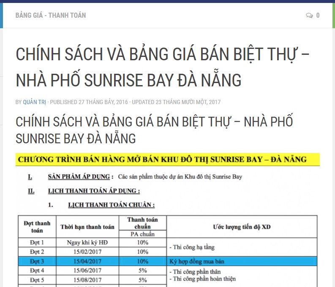Select main title CHÍNH SÁCH VÀ BẢNG GIÁ

pyautogui.click(x=162, y=67)
